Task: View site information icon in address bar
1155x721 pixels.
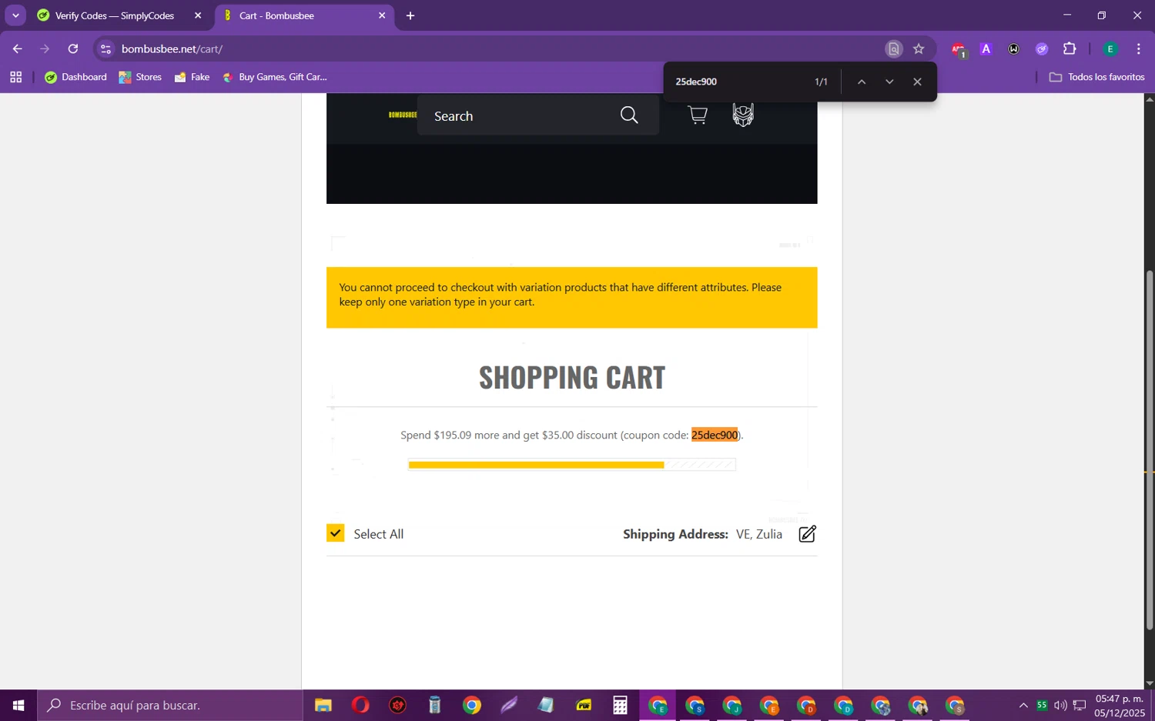Action: point(106,48)
